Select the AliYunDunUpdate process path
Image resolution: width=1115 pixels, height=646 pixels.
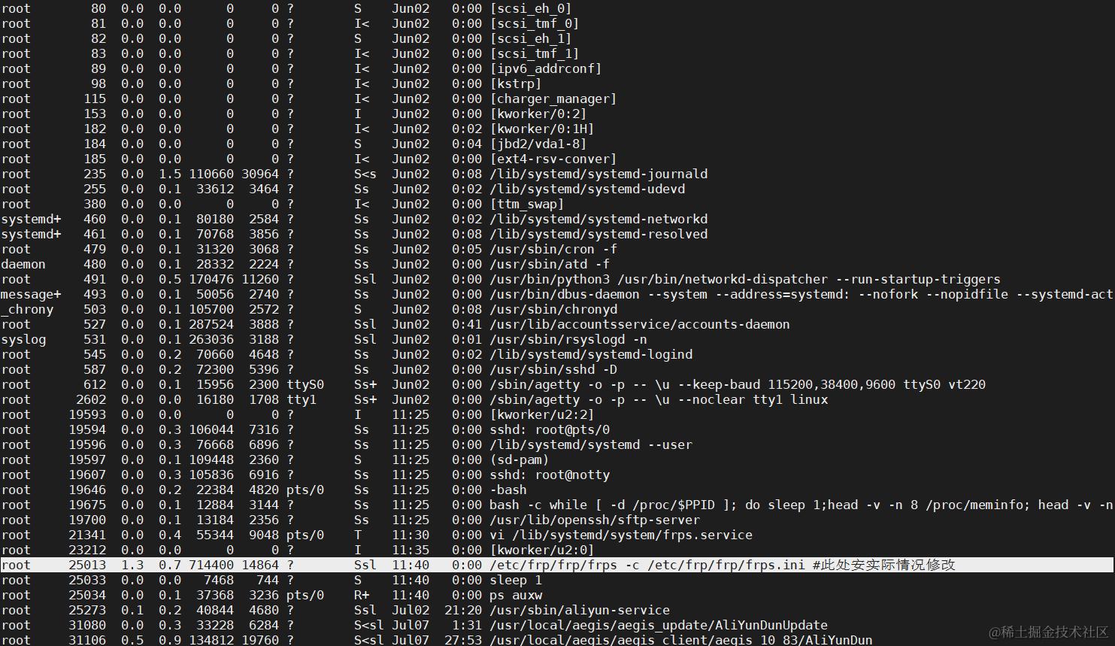[x=659, y=625]
